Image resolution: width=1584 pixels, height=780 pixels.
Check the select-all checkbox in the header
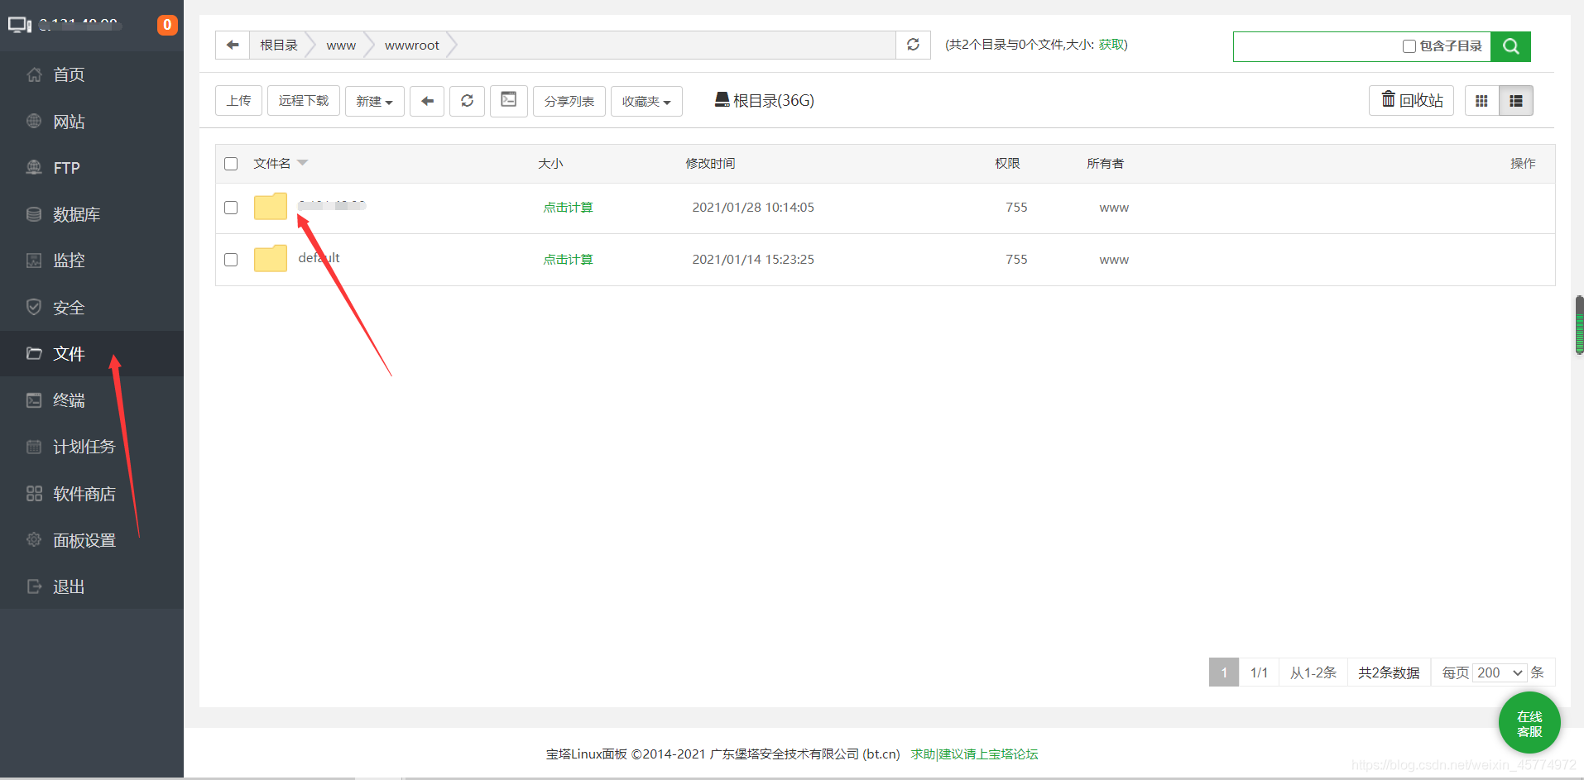click(x=231, y=163)
